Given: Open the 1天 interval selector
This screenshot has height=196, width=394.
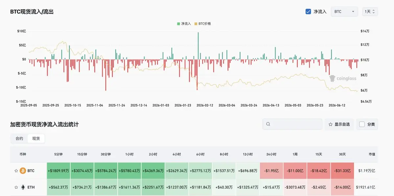Looking at the screenshot, I should coord(370,12).
